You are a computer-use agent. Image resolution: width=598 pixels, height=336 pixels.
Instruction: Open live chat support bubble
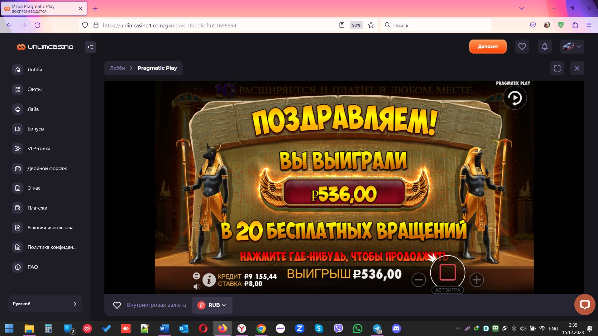point(585,305)
